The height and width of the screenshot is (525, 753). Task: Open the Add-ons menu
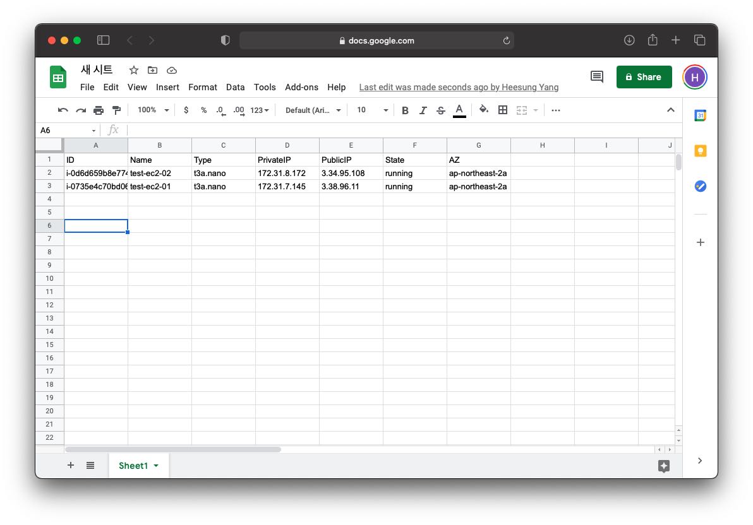[301, 87]
